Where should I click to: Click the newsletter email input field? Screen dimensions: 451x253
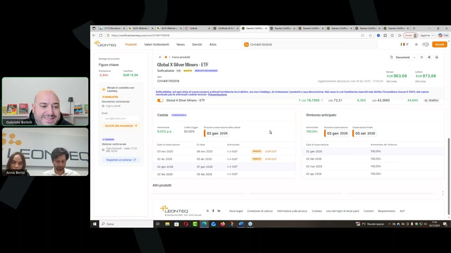(121, 118)
